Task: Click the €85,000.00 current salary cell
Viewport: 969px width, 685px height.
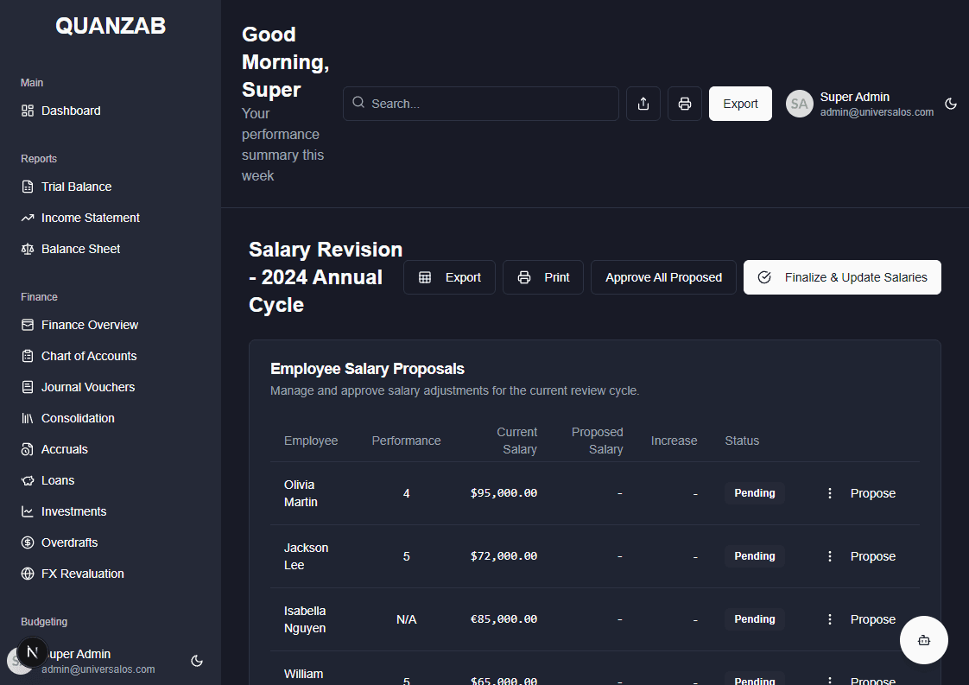Action: click(x=503, y=619)
